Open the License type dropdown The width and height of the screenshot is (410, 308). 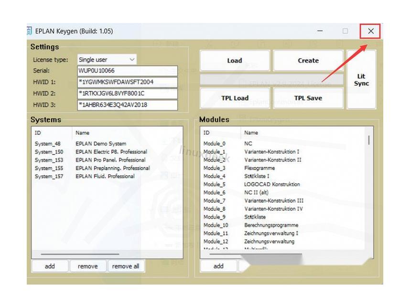point(107,60)
